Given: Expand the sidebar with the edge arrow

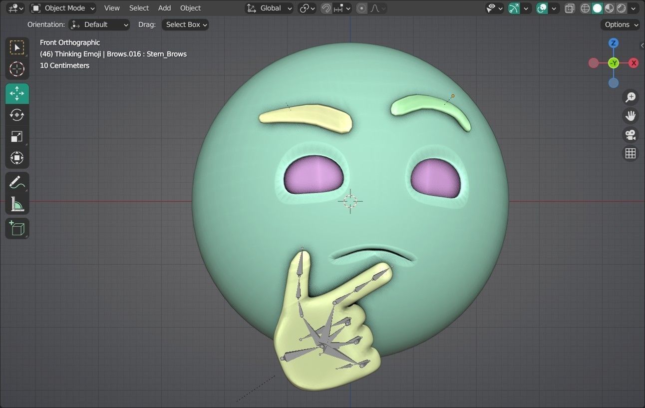Looking at the screenshot, I should click(642, 45).
